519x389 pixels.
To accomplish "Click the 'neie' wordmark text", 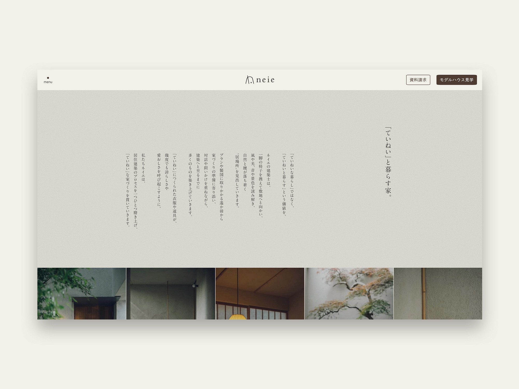I will click(265, 80).
